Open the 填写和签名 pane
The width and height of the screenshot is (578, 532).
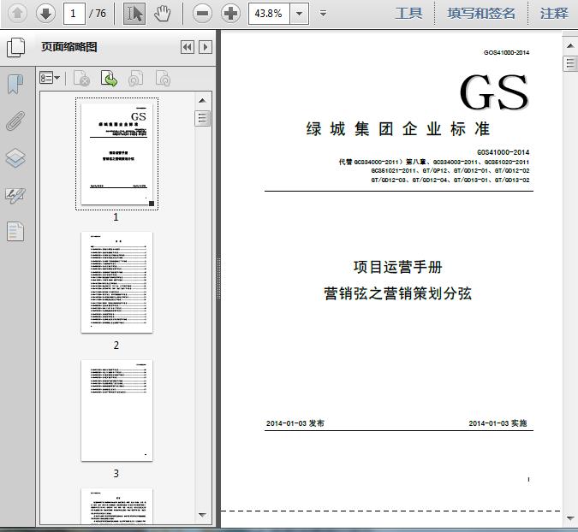(481, 14)
